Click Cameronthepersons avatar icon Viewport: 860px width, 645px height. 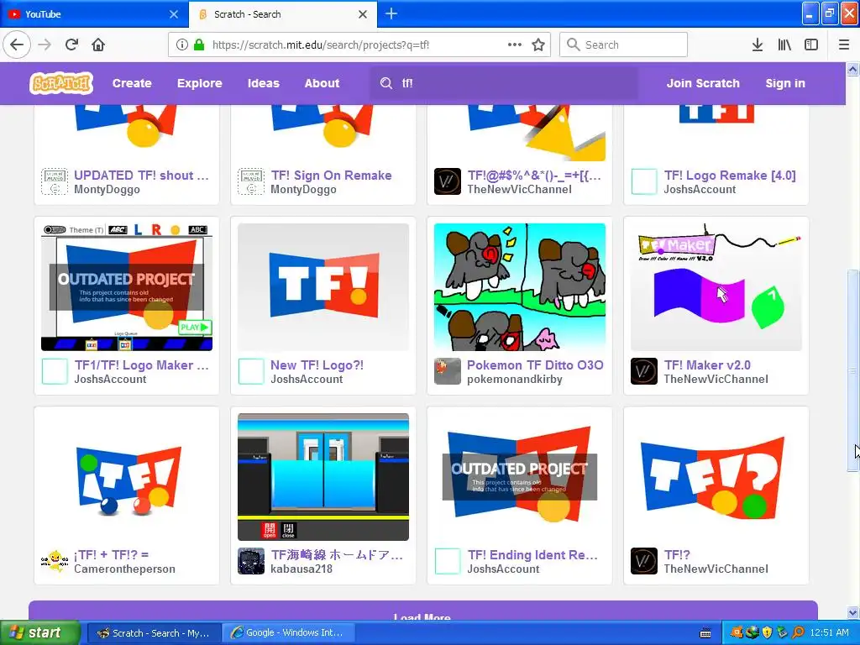[55, 562]
